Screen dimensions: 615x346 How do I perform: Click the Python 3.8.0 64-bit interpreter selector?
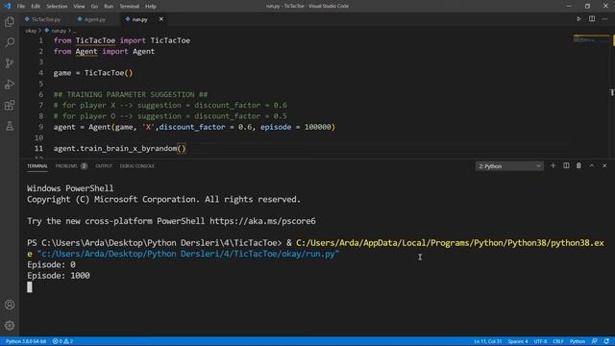click(26, 341)
